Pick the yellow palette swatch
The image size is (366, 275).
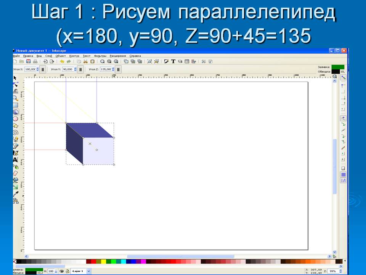click(x=103, y=262)
